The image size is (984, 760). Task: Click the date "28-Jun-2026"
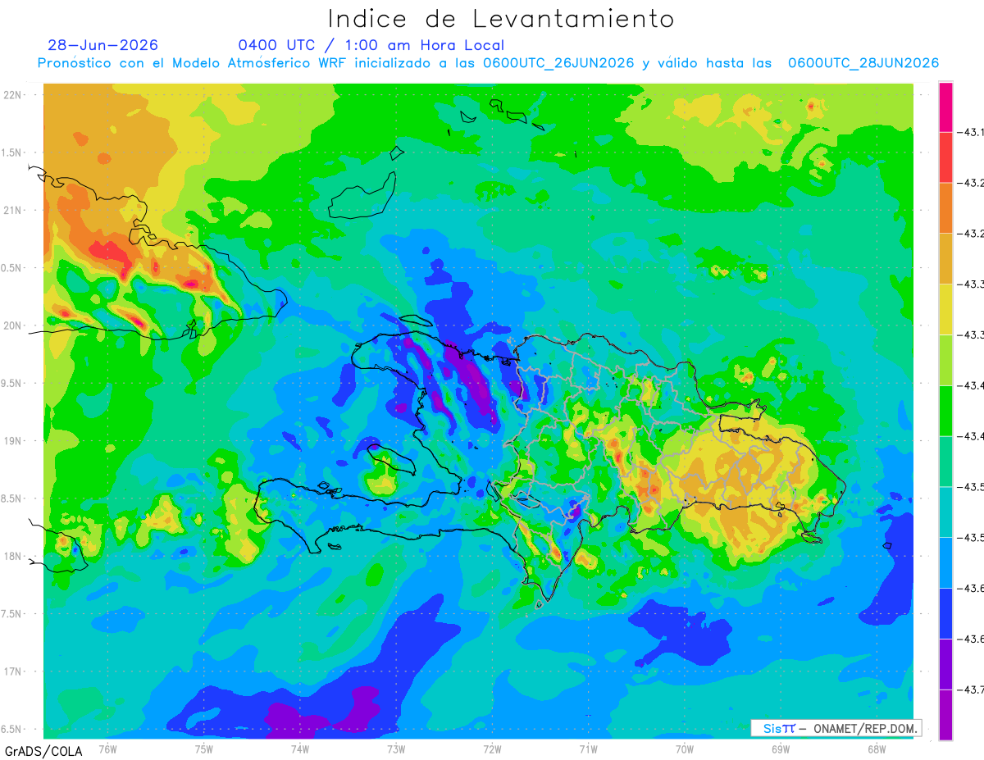(x=103, y=45)
